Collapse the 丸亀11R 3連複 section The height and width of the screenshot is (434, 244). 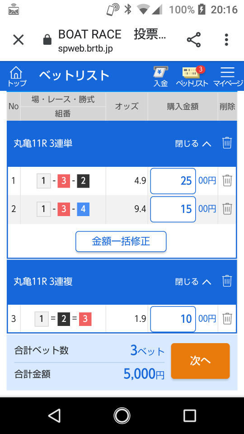click(193, 282)
